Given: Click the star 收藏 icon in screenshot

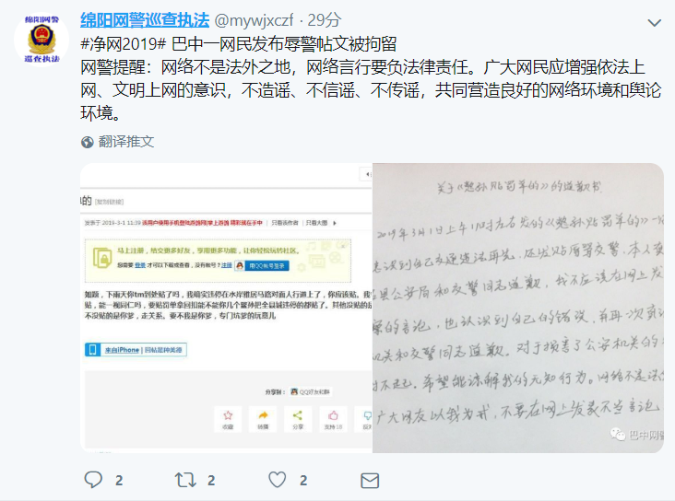Looking at the screenshot, I should coord(228,418).
